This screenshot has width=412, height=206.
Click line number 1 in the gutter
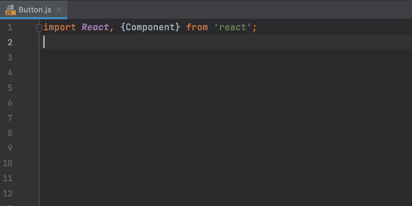(10, 27)
